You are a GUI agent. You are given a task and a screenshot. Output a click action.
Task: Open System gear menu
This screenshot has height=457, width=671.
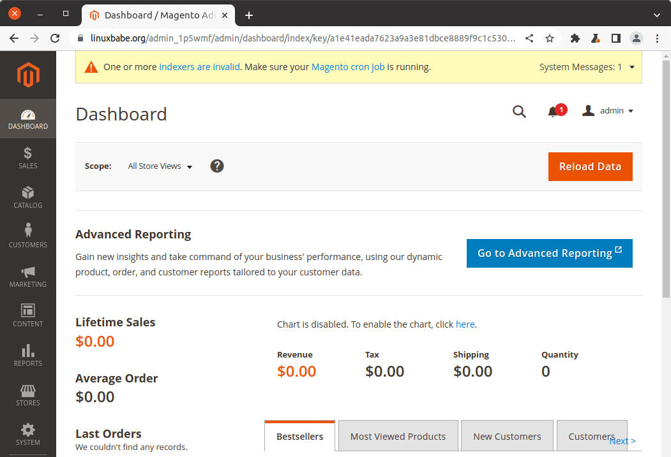(x=27, y=434)
